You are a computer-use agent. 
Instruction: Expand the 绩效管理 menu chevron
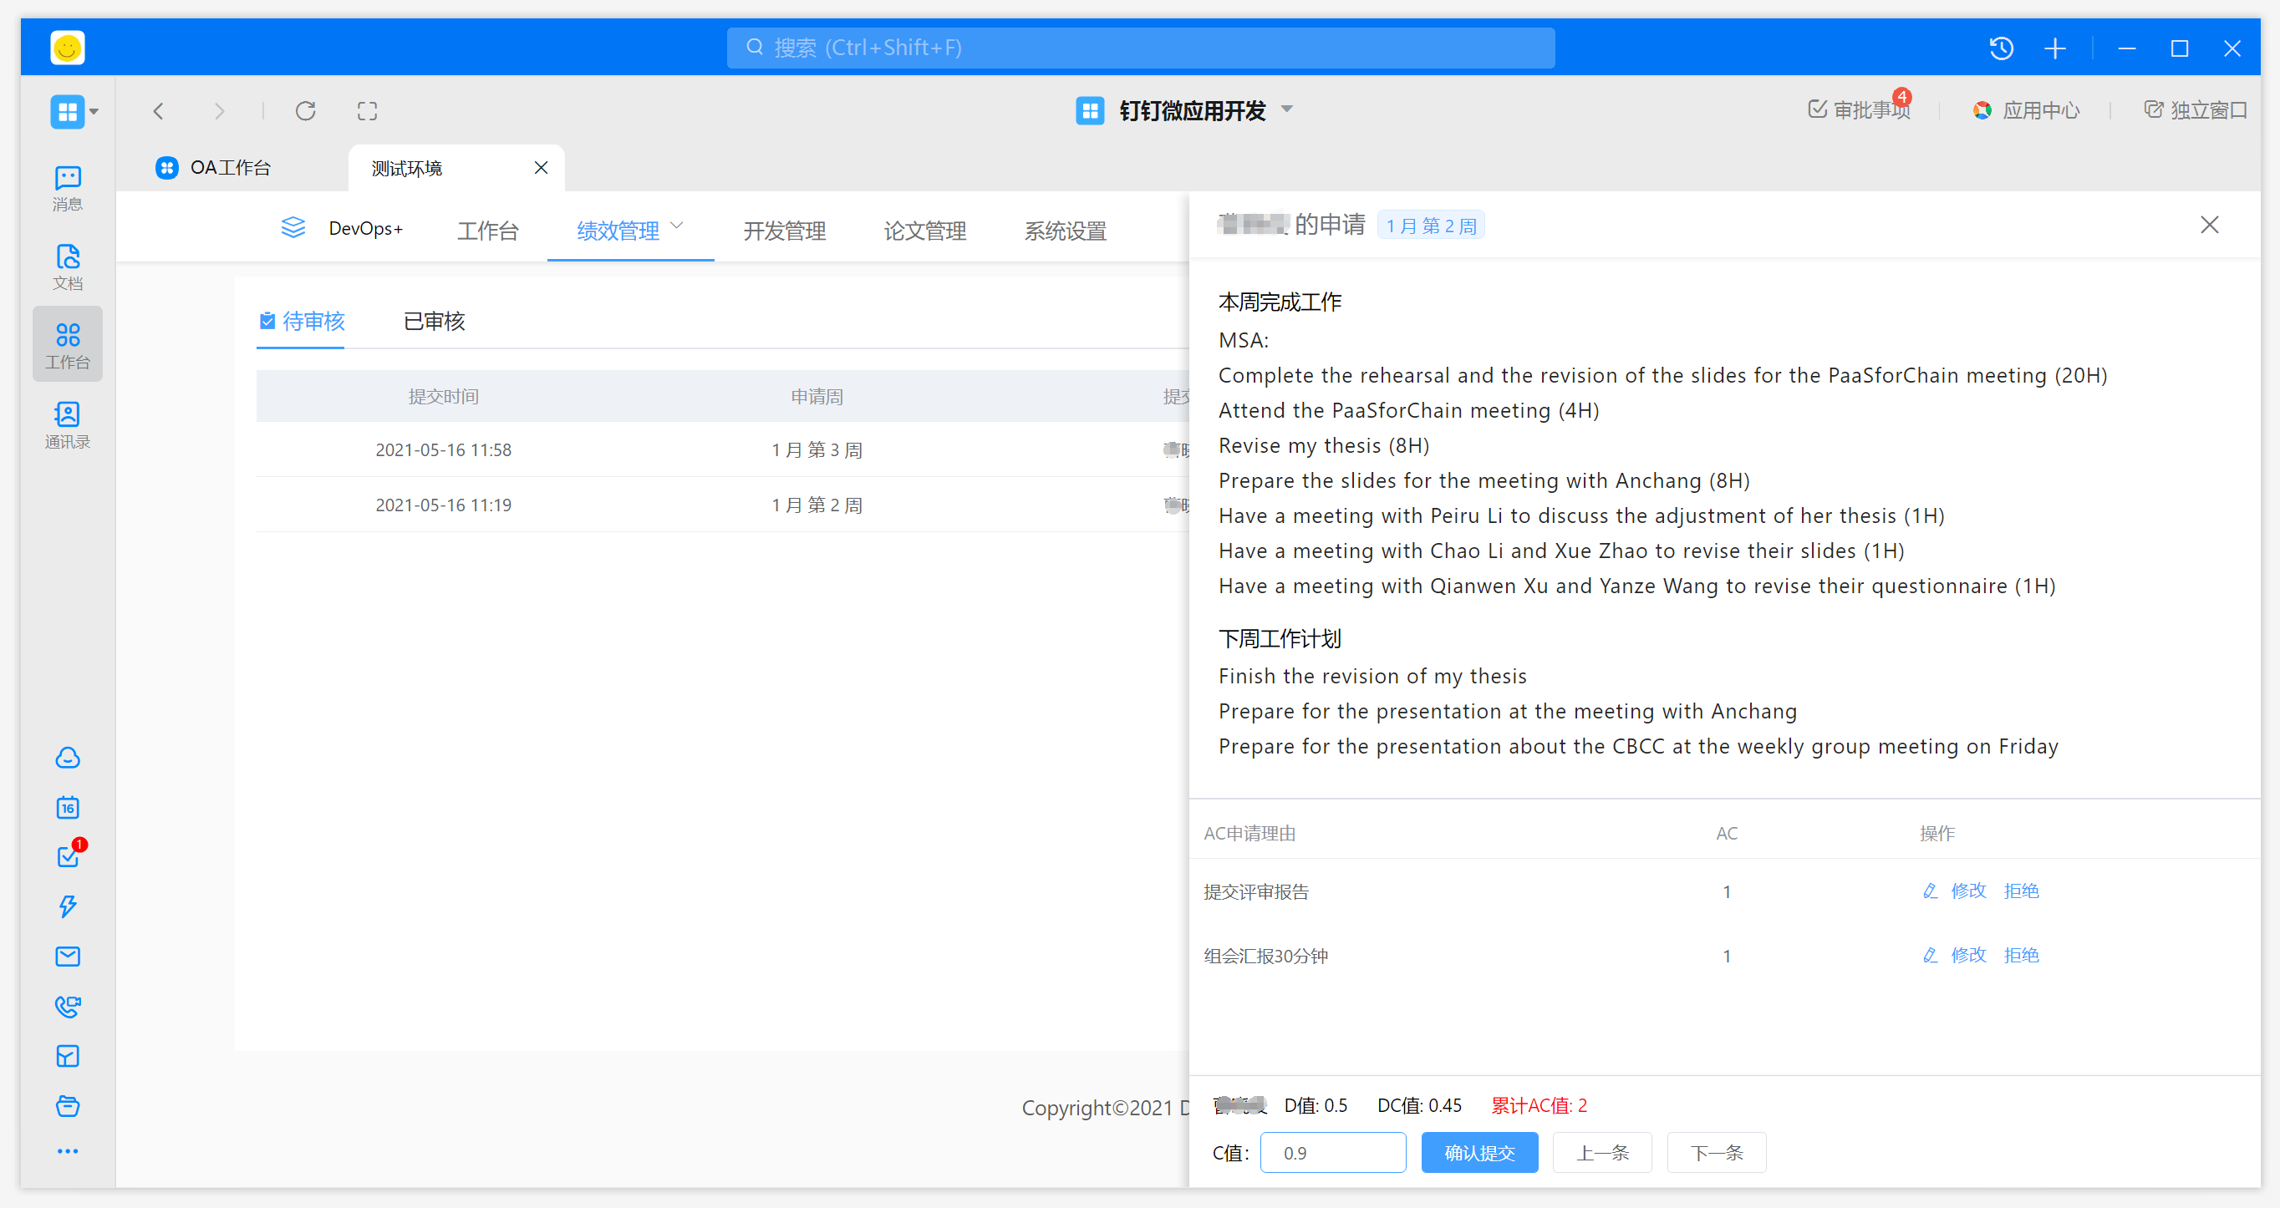pyautogui.click(x=678, y=226)
